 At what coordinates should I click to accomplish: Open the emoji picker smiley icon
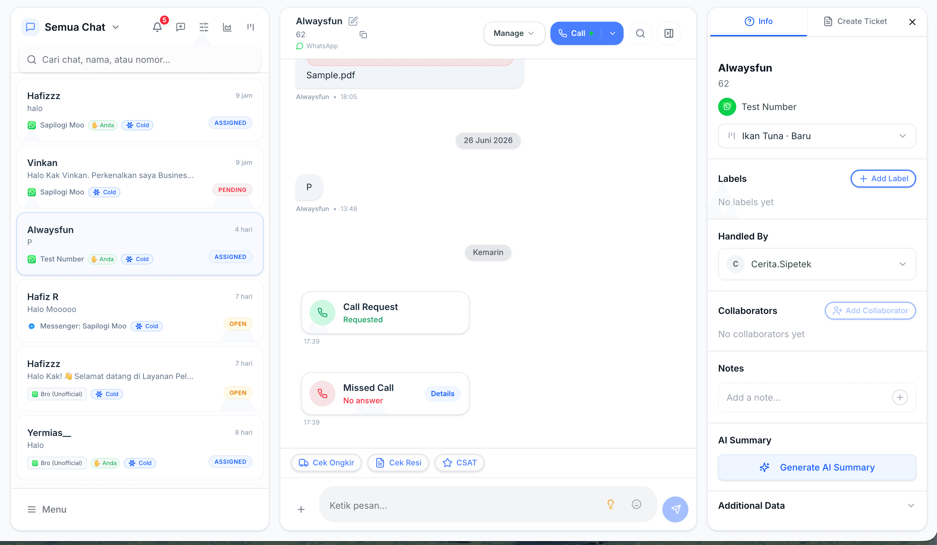(637, 505)
